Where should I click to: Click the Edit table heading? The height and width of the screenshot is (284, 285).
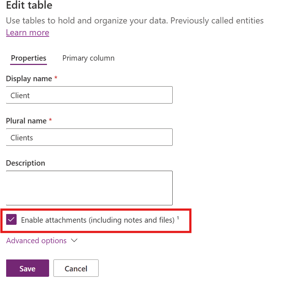29,5
